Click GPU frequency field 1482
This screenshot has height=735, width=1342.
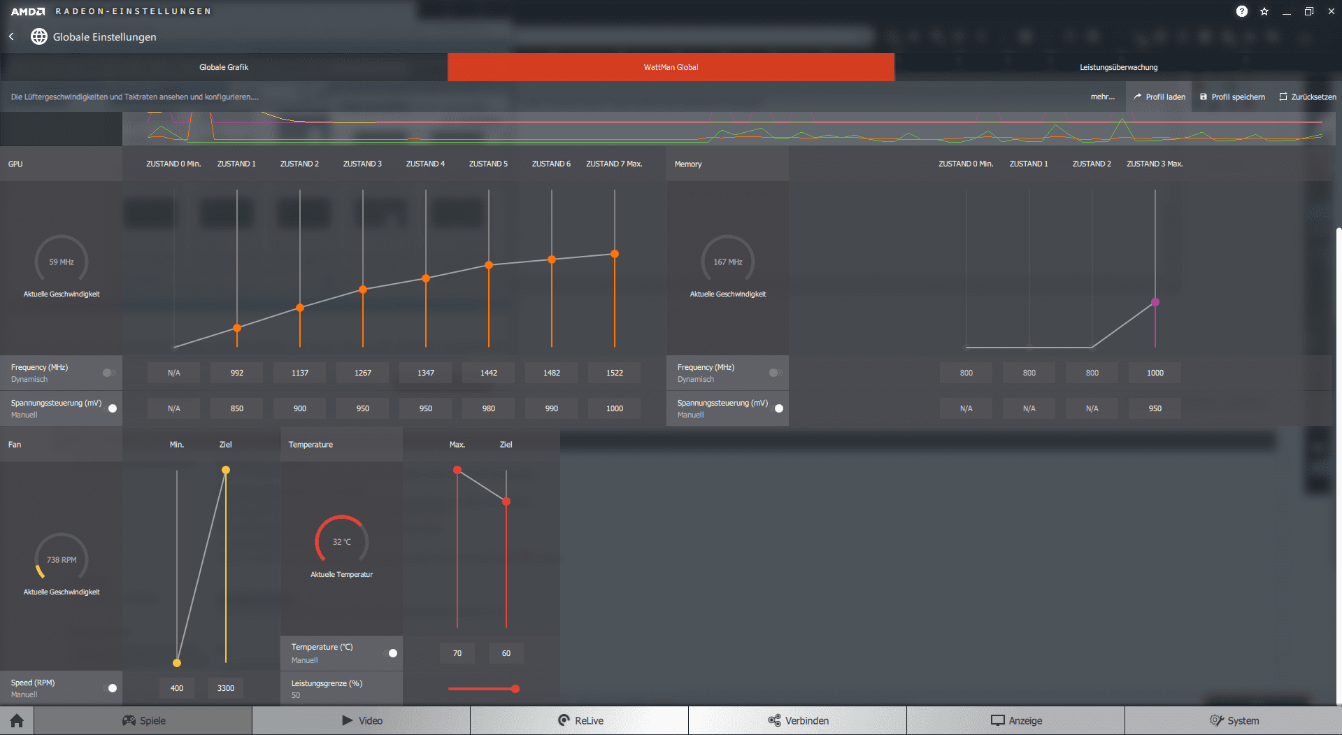point(552,373)
